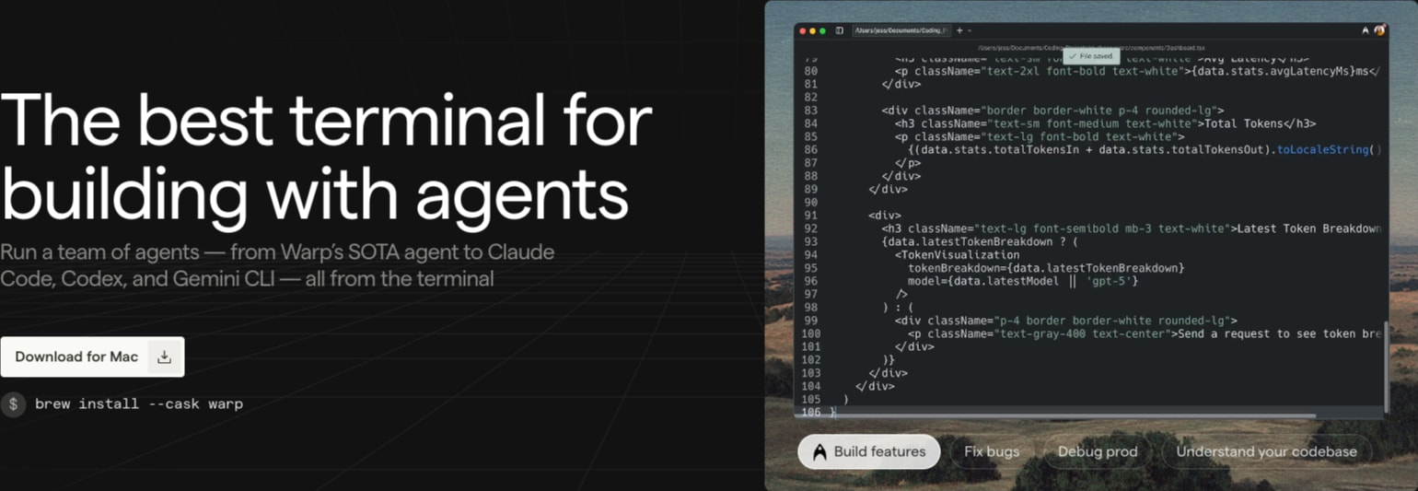Viewport: 1418px width, 491px height.
Task: Switch to Understand your codebase option
Action: [x=1266, y=451]
